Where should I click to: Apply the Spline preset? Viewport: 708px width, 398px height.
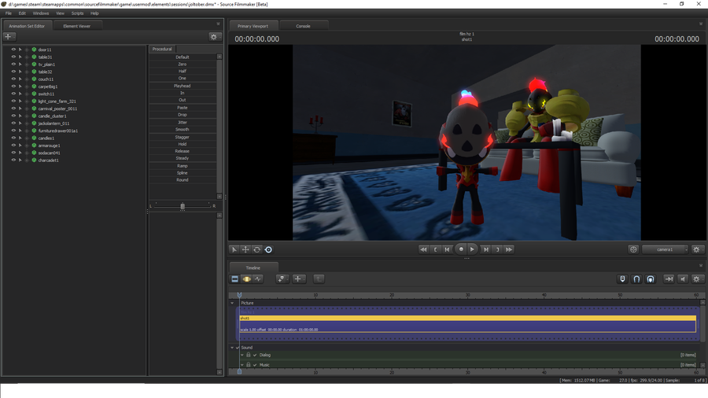coord(183,173)
